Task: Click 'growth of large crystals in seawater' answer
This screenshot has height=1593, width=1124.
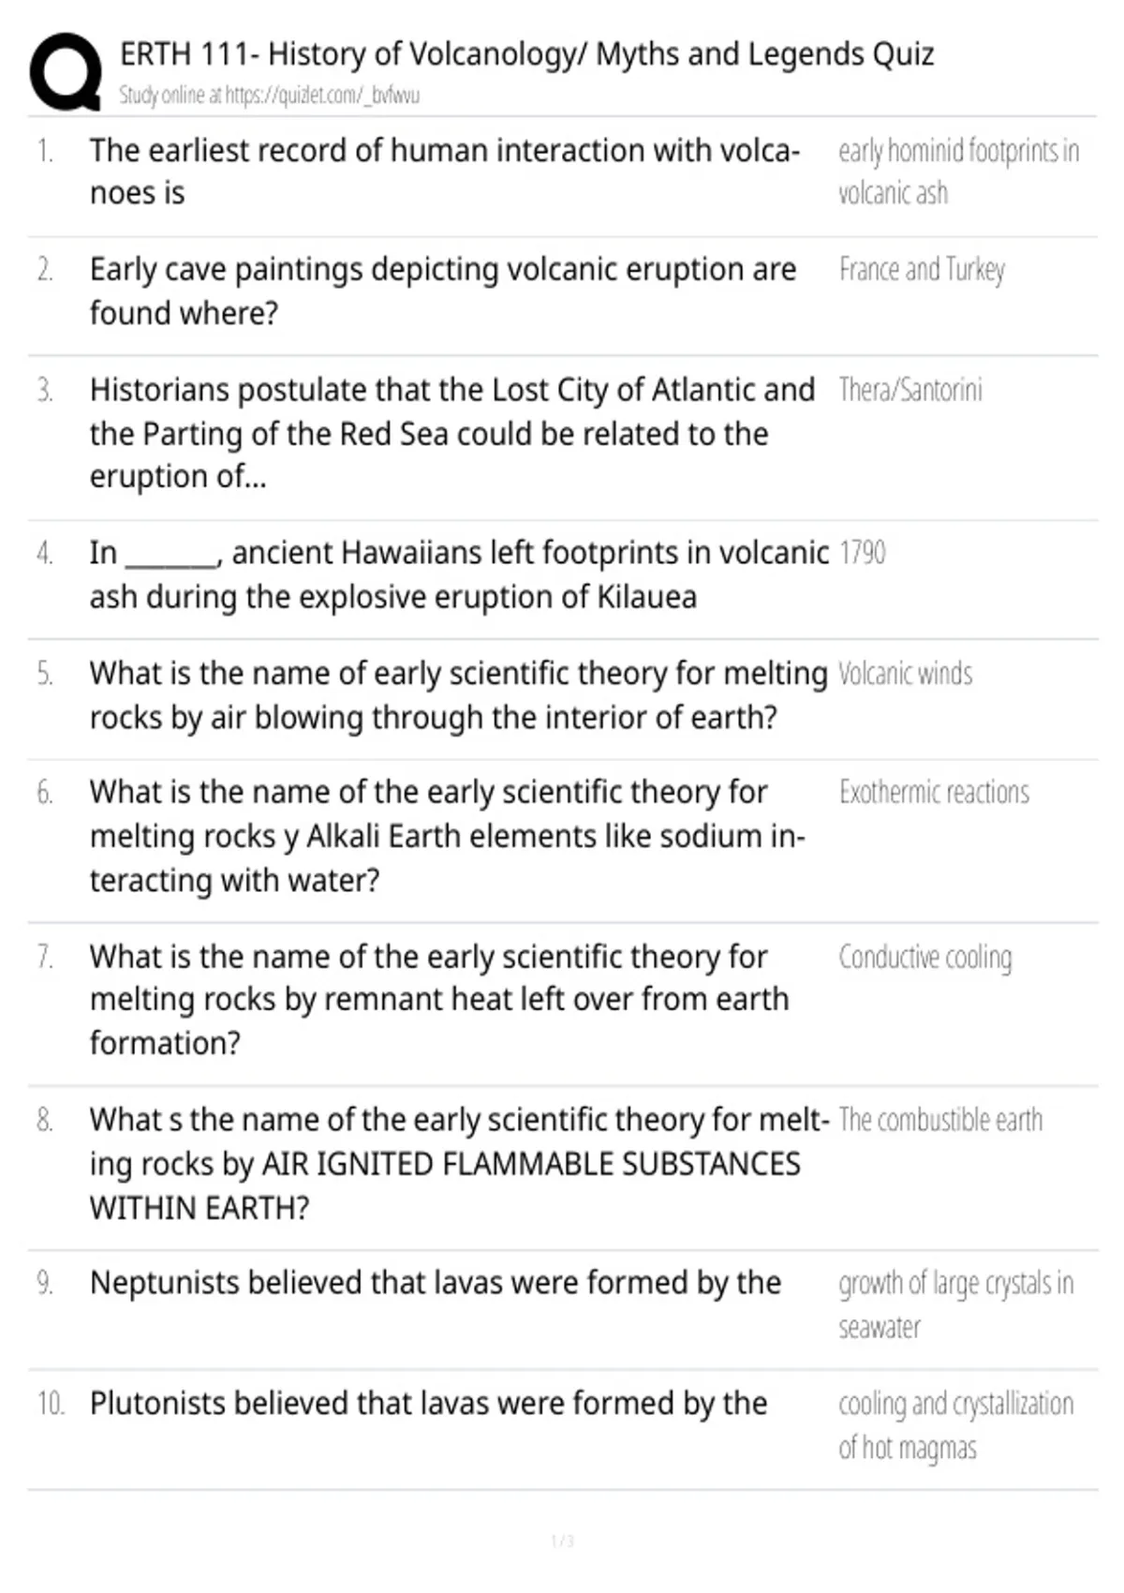Action: point(955,1304)
